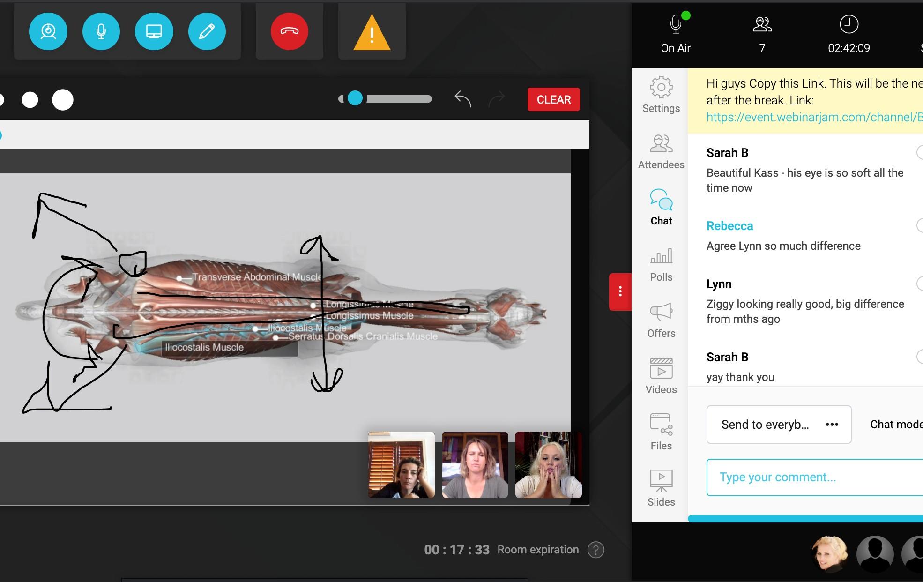Click the screen share monitor icon
This screenshot has width=923, height=582.
154,31
